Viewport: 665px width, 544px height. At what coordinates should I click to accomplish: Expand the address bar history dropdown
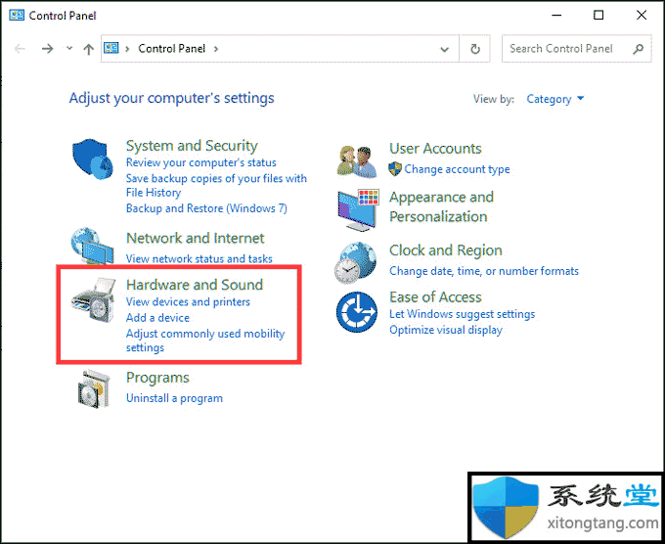[444, 49]
